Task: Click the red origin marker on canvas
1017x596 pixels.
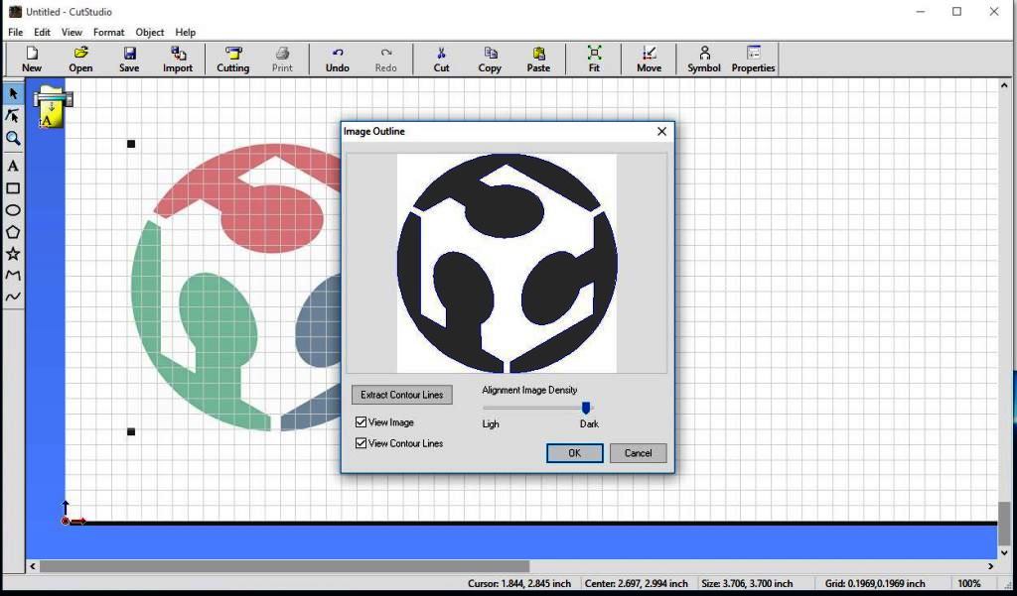Action: (x=66, y=521)
